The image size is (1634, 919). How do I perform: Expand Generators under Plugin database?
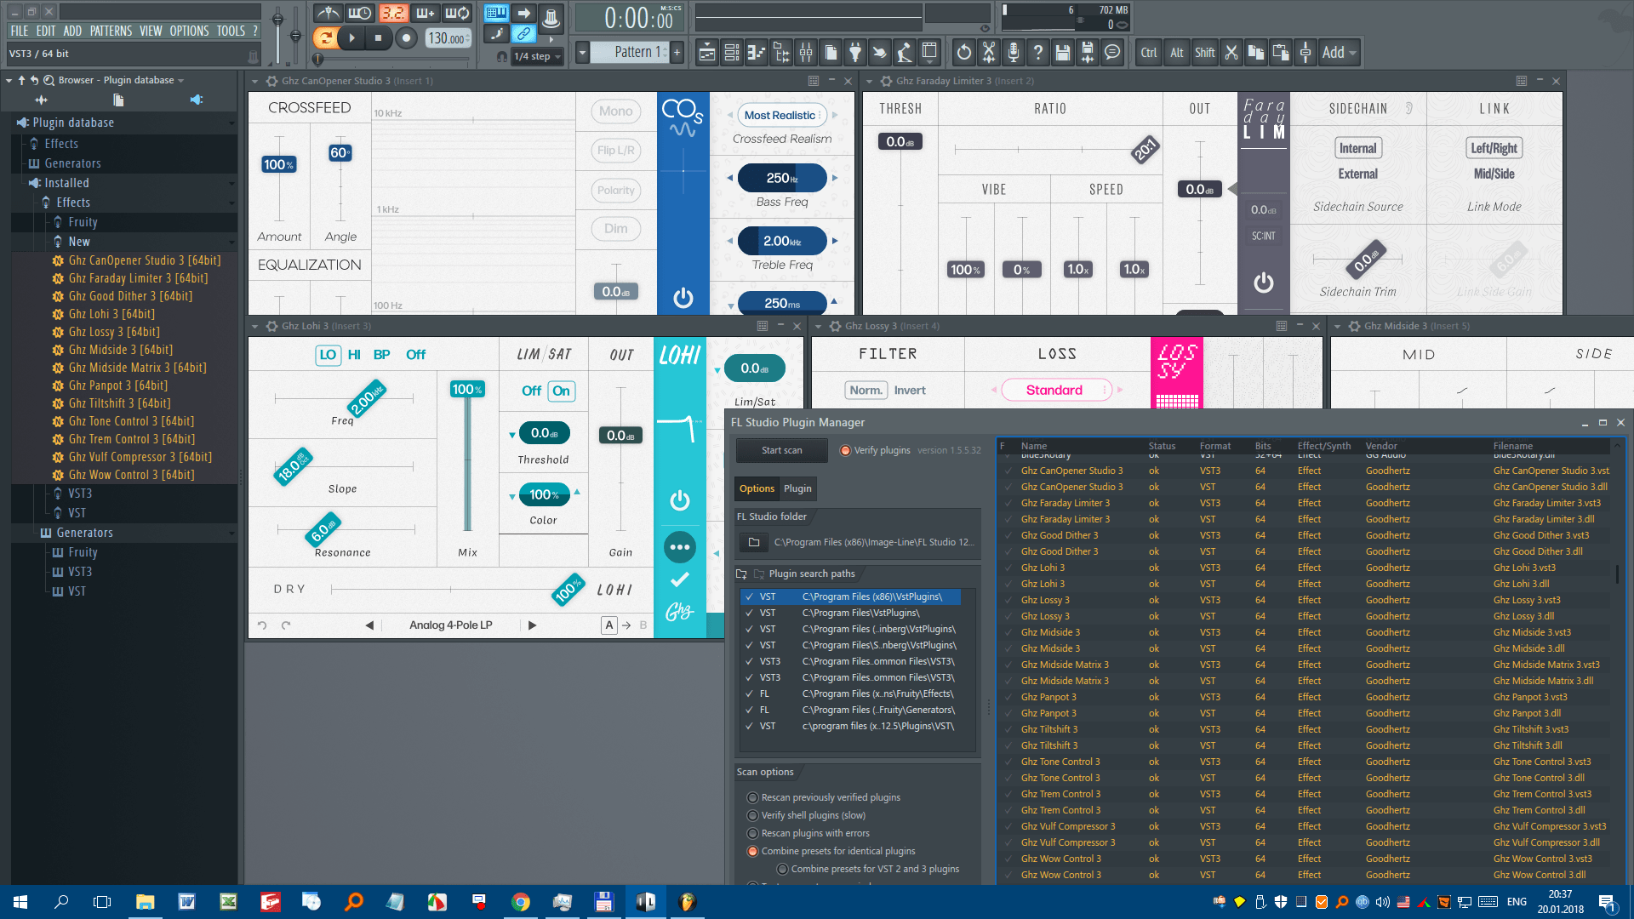pos(72,163)
